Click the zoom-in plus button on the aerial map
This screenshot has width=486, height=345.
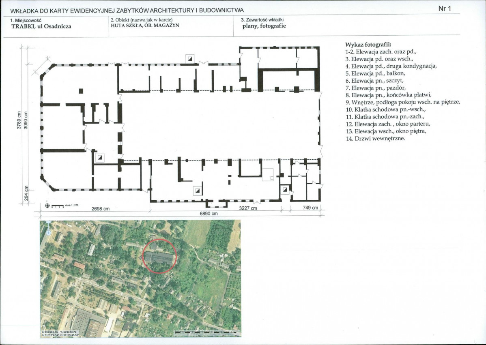pyautogui.click(x=49, y=233)
